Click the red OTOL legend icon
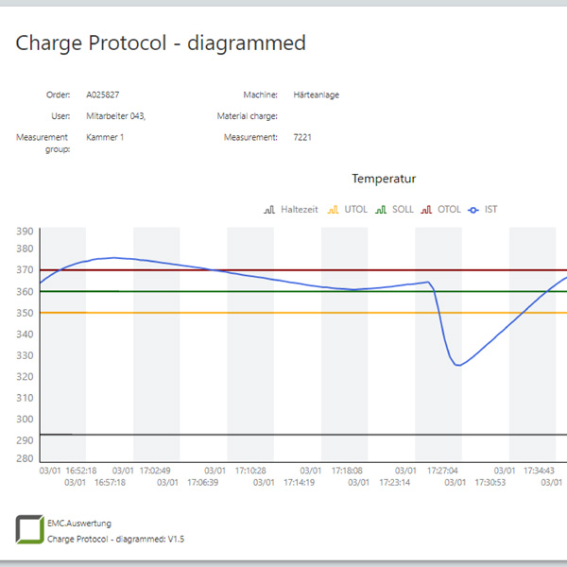Screen dimensions: 567x567 coord(427,209)
